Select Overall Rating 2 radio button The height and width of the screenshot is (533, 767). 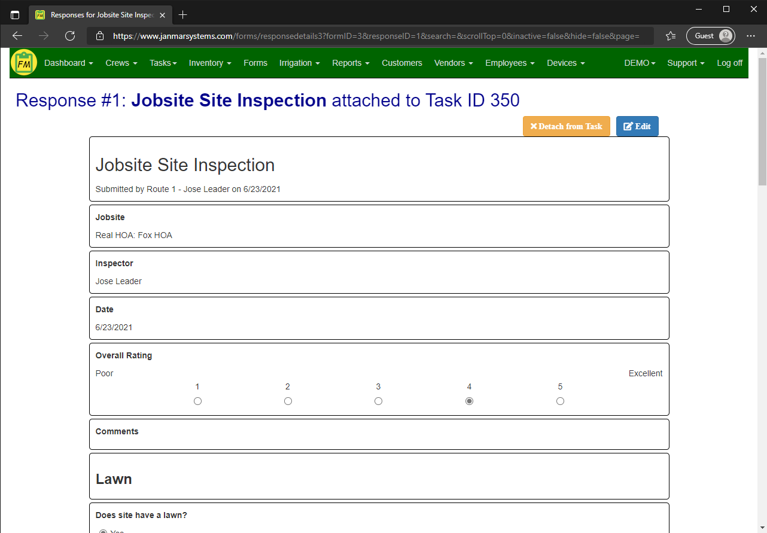(288, 401)
